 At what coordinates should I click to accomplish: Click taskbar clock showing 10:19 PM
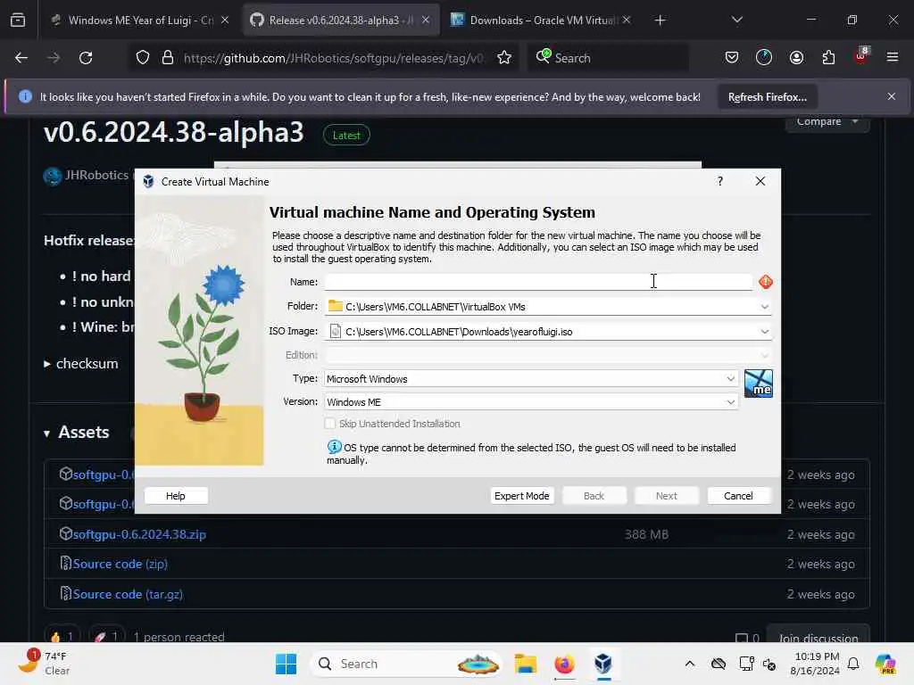tap(817, 664)
